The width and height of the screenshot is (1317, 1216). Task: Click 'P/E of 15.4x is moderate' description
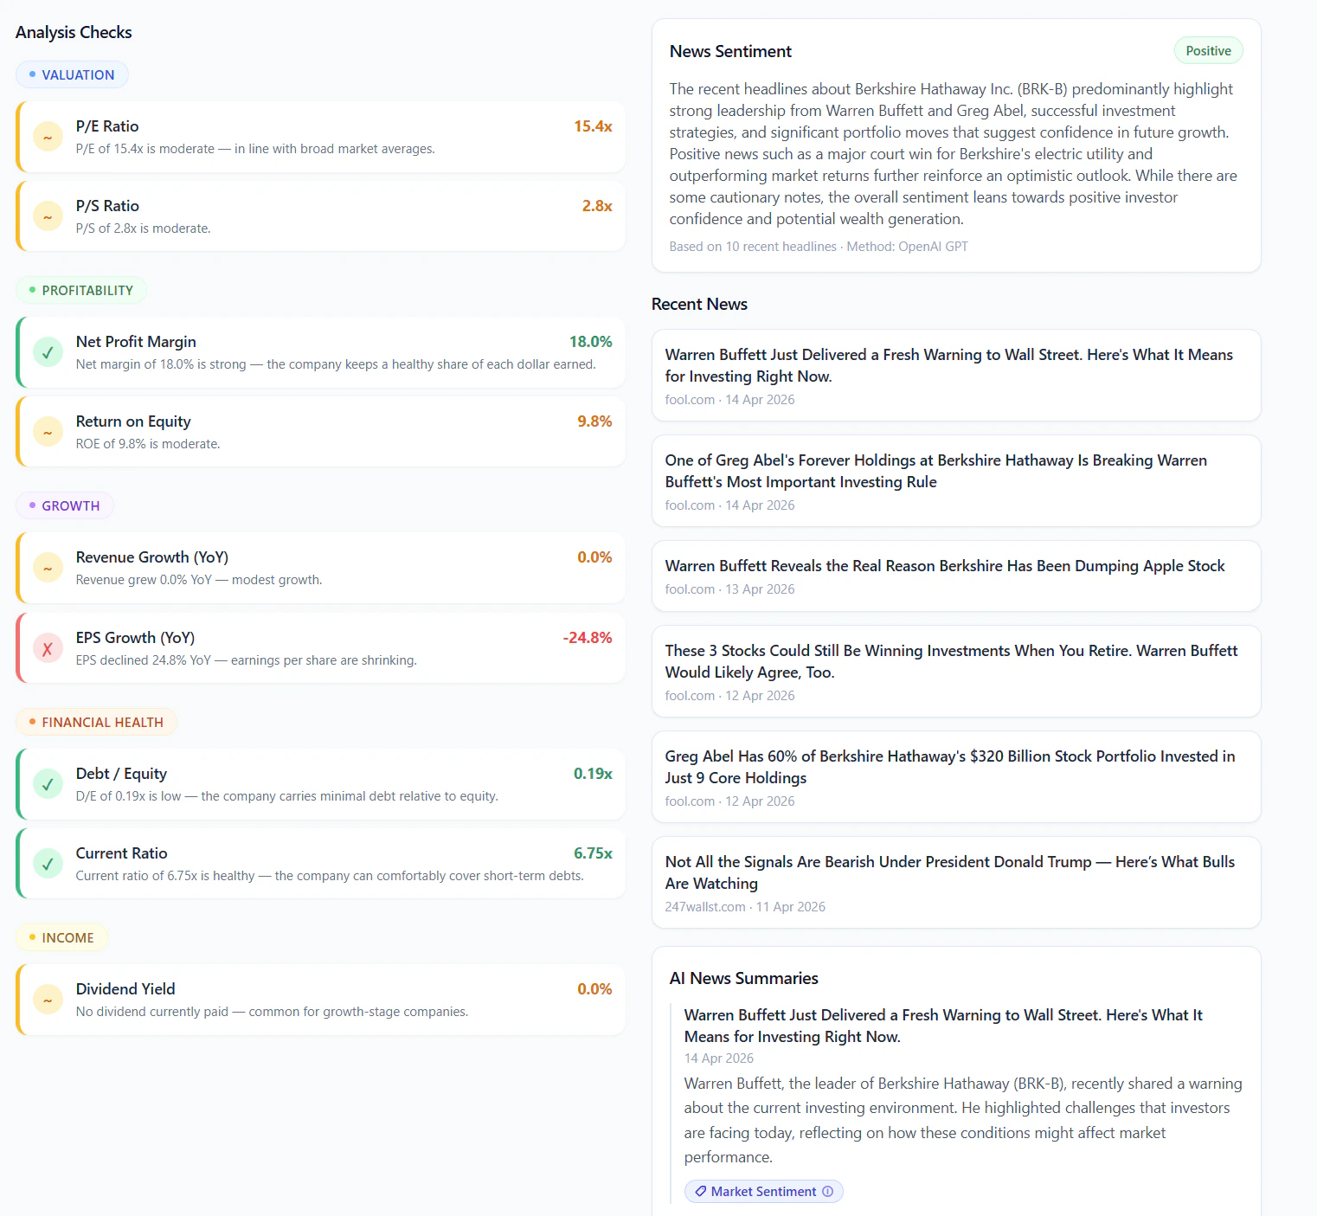(x=255, y=149)
